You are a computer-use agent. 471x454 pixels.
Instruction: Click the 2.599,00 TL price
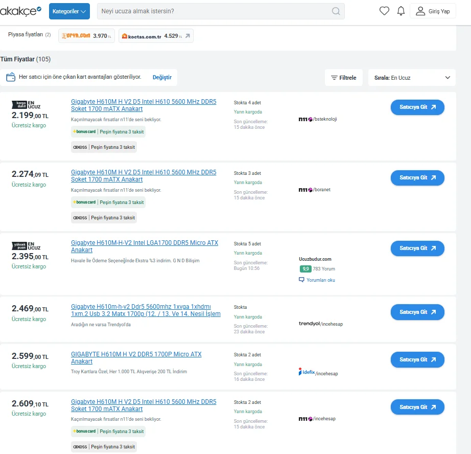(30, 356)
